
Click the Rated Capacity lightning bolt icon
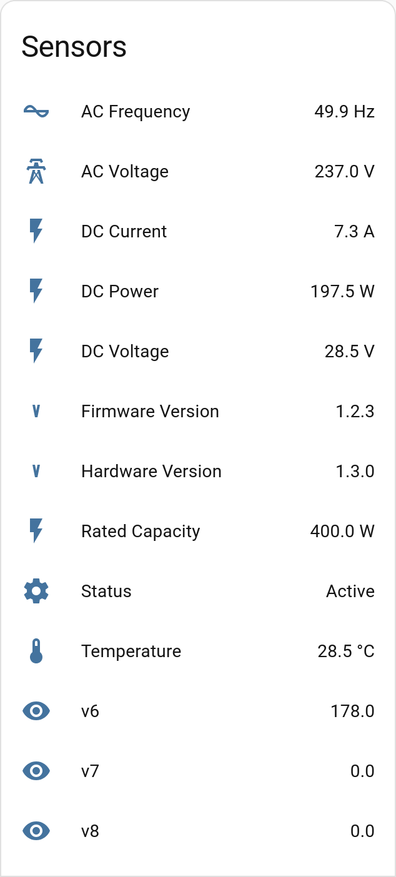point(36,532)
